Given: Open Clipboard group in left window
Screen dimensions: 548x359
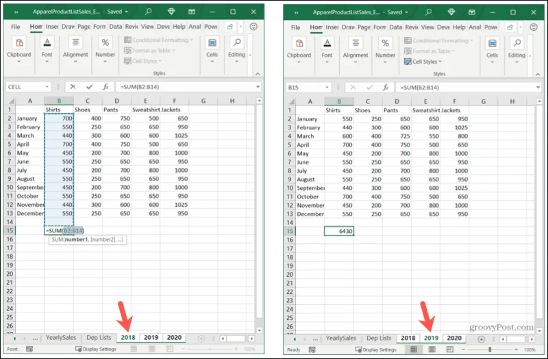Looking at the screenshot, I should pos(19,50).
